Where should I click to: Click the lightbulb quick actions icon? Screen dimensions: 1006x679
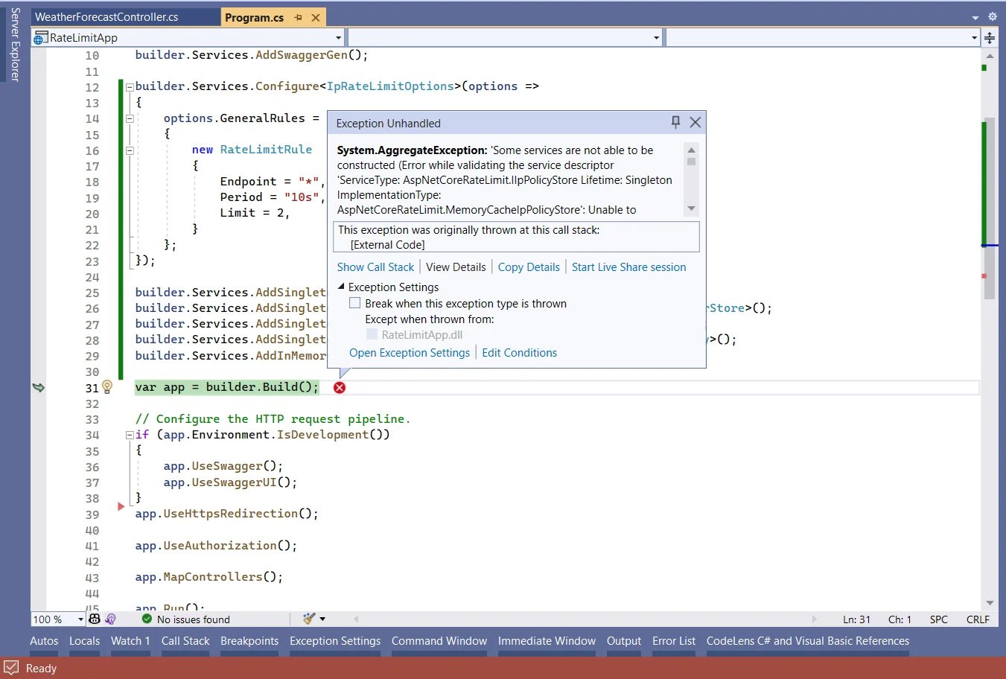107,387
